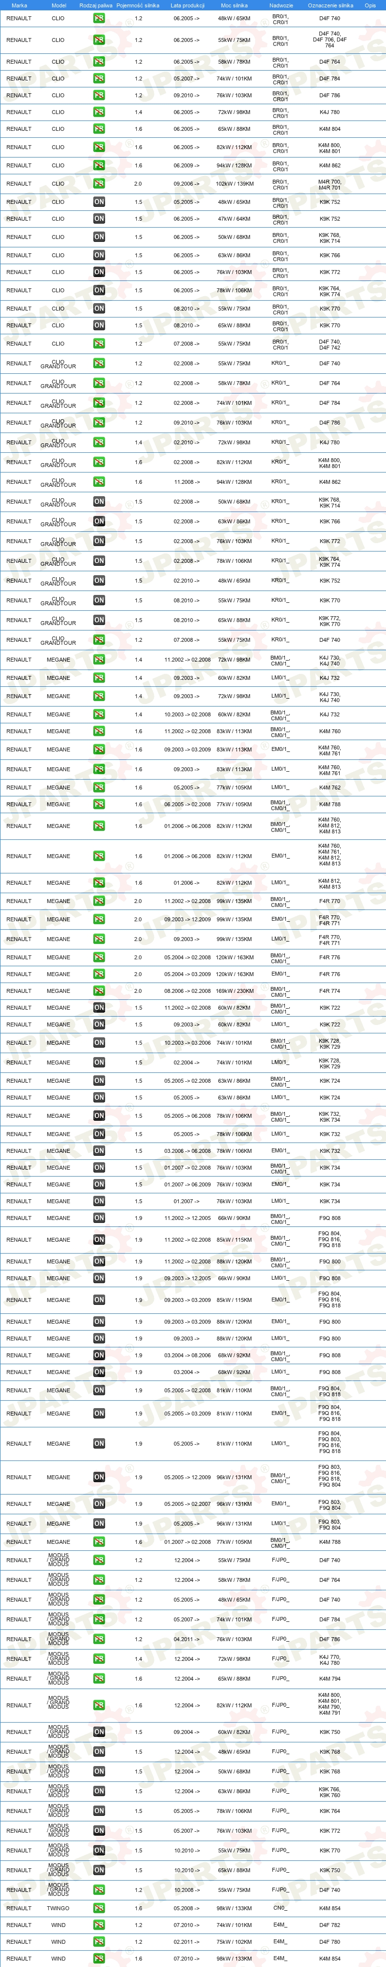
Task: Select the D4F 782 engine code cell
Action: (330, 1925)
